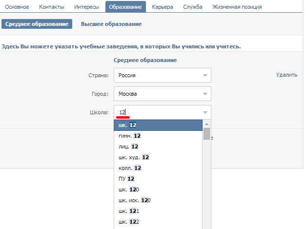Click the scroll-up arrow in school list

206,124
